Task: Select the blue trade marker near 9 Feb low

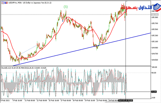Action: tap(19, 56)
